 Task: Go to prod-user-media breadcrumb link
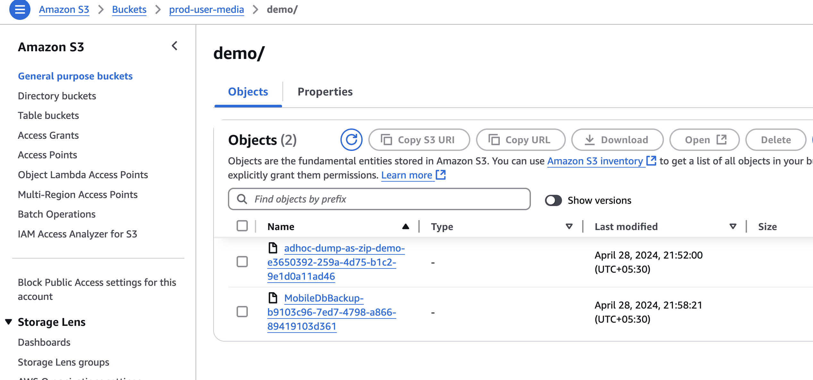[x=206, y=9]
